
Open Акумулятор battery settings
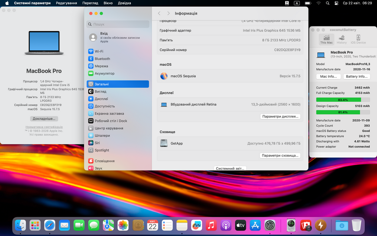coord(118,73)
